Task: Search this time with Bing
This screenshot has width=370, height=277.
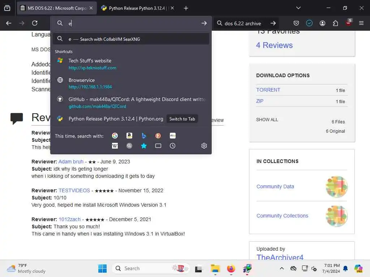Action: (144, 136)
